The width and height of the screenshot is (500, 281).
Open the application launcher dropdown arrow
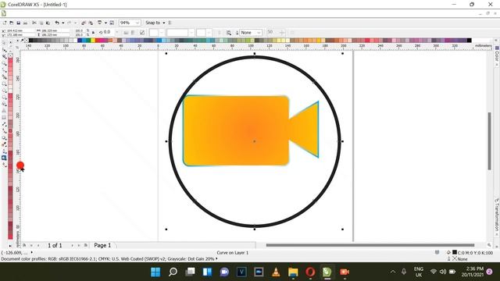coord(105,23)
